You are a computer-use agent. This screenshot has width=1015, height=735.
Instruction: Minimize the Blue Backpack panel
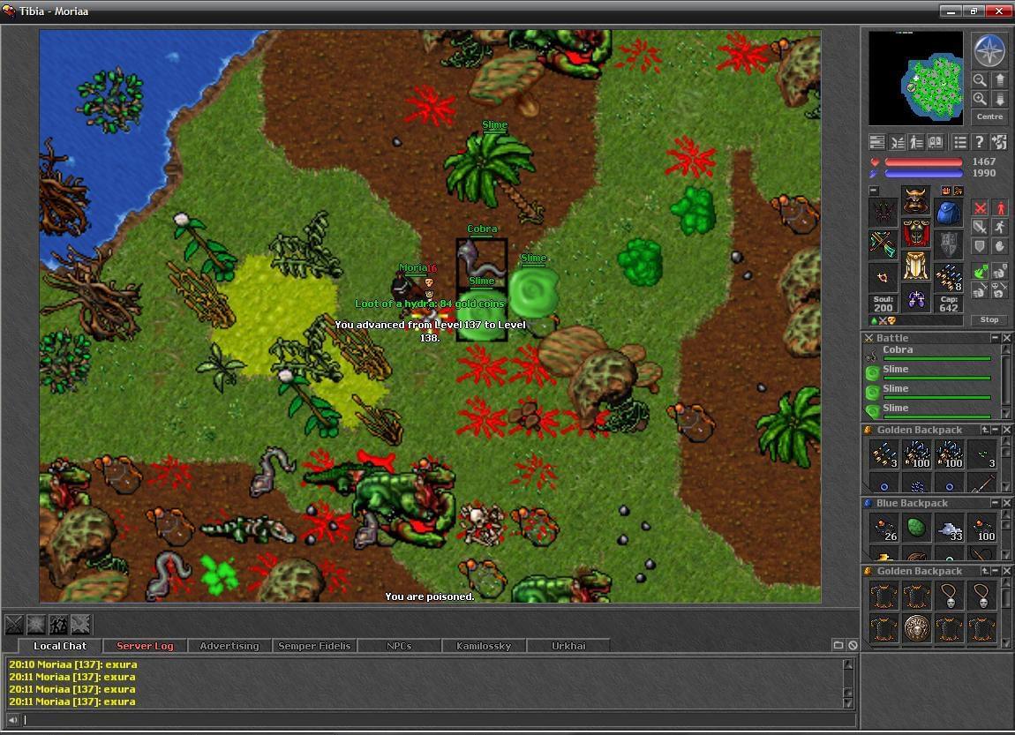pos(995,503)
